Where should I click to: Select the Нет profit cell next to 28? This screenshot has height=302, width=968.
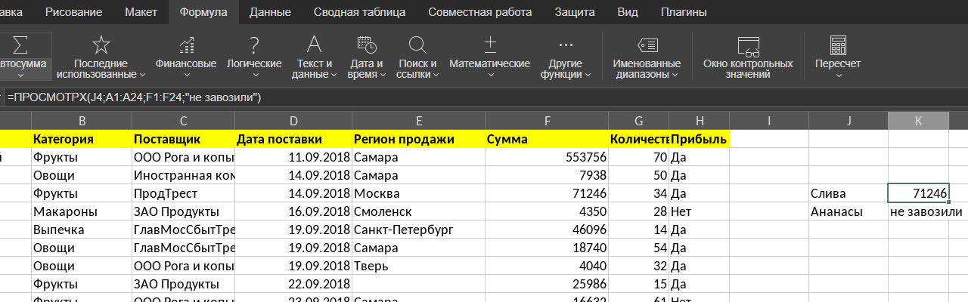click(x=700, y=211)
